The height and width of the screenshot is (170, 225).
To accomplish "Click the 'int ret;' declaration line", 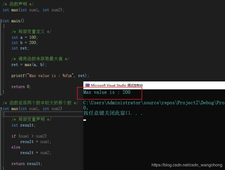I will tap(20, 48).
